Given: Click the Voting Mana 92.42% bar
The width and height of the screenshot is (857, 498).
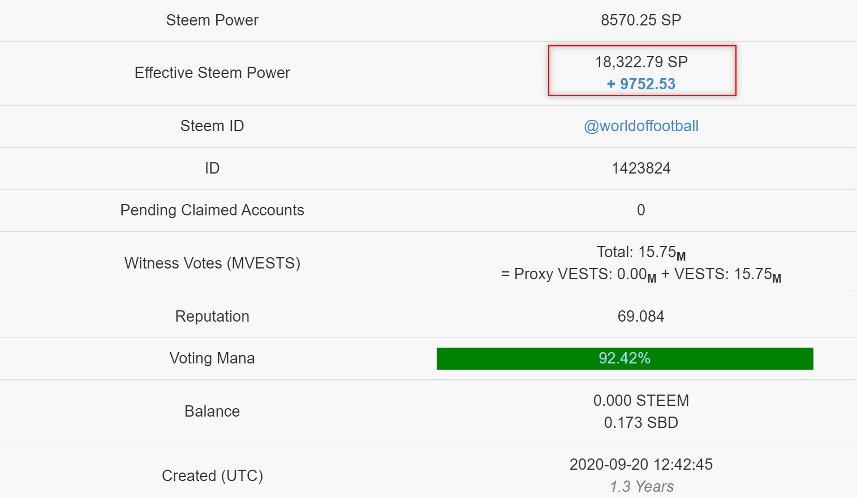Looking at the screenshot, I should (625, 358).
